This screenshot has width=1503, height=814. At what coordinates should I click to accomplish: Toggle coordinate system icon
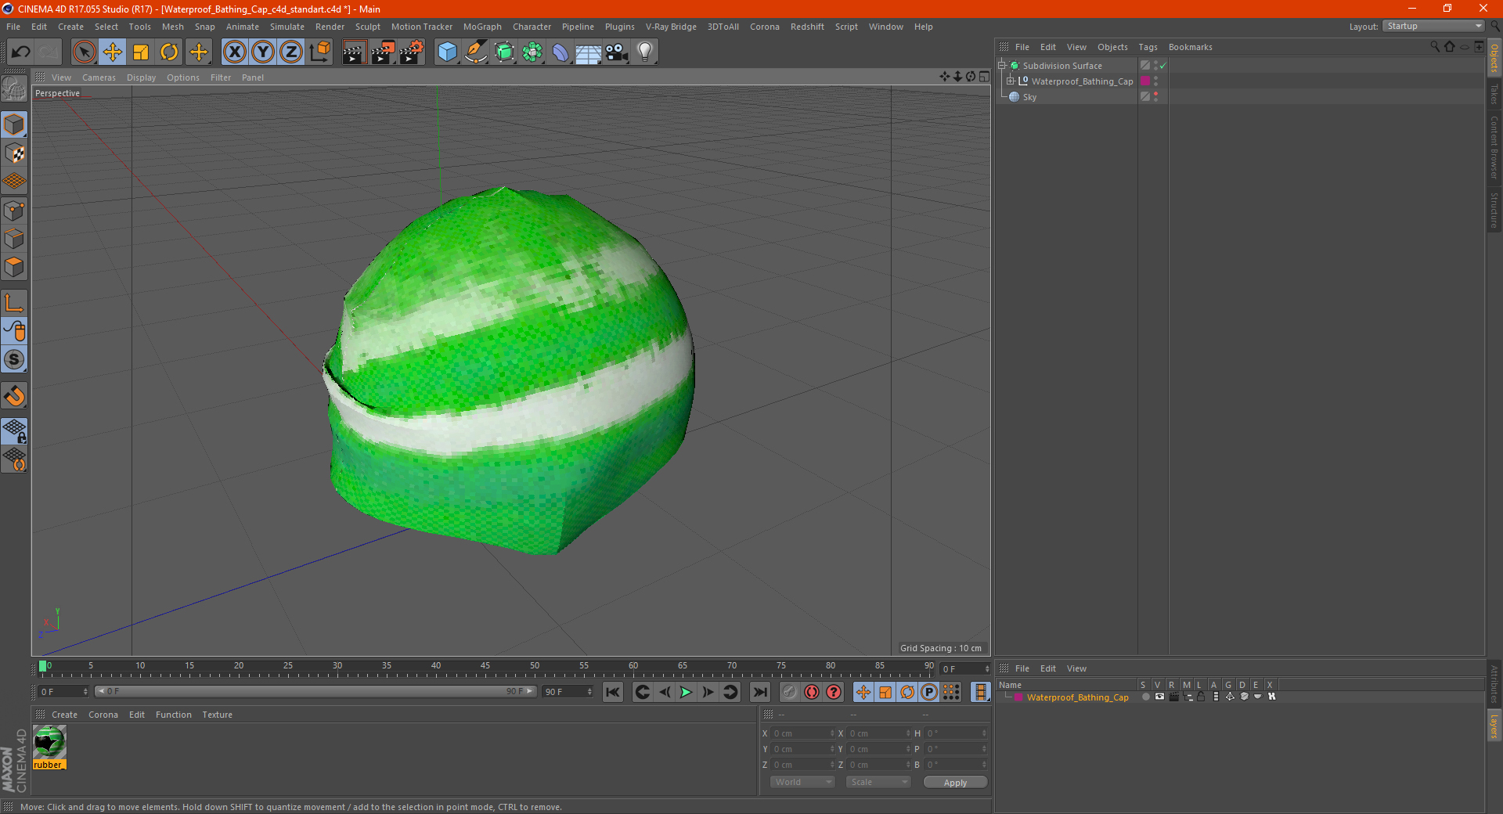[x=319, y=52]
